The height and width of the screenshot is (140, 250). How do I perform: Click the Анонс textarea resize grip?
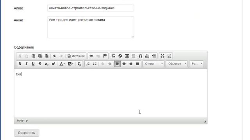point(133,37)
